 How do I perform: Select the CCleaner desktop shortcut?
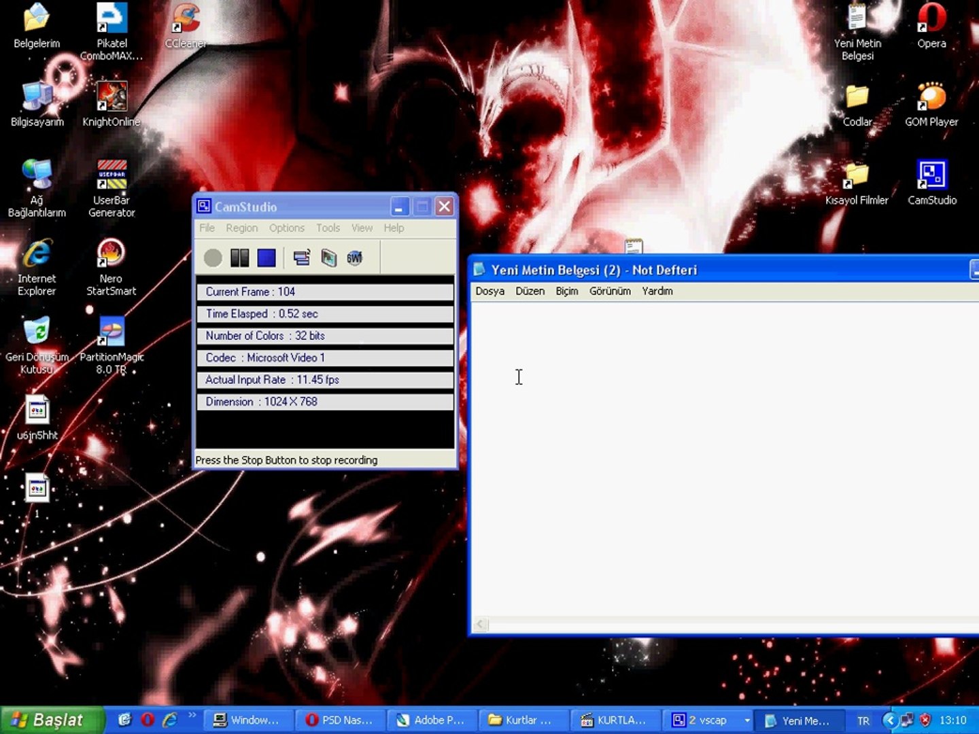[186, 26]
